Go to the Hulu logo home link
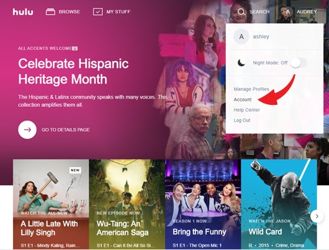 click(x=23, y=12)
